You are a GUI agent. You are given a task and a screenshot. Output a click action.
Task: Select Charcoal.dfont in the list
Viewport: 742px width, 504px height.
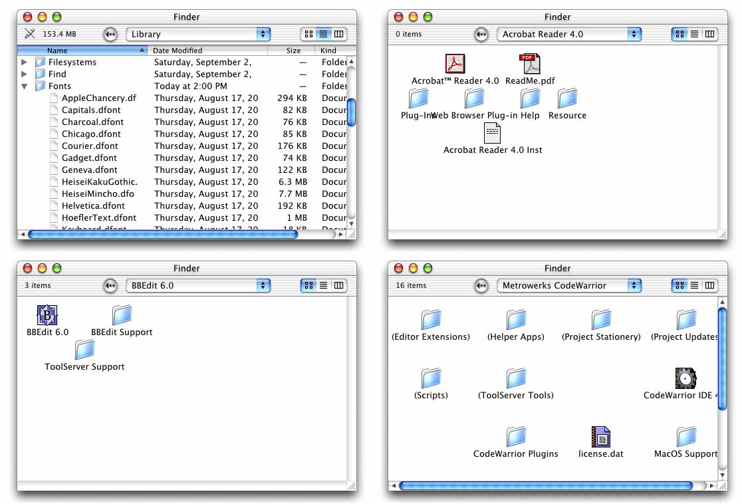tap(93, 122)
